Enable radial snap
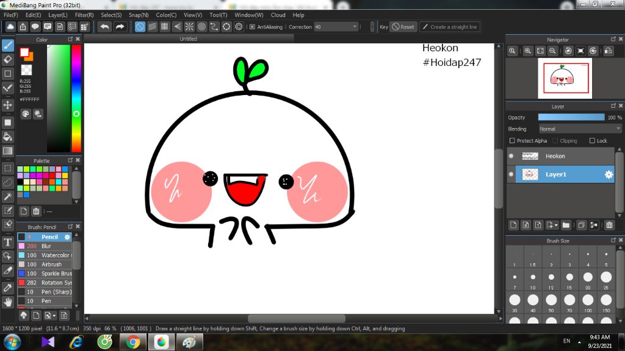625x351 pixels. tap(189, 27)
